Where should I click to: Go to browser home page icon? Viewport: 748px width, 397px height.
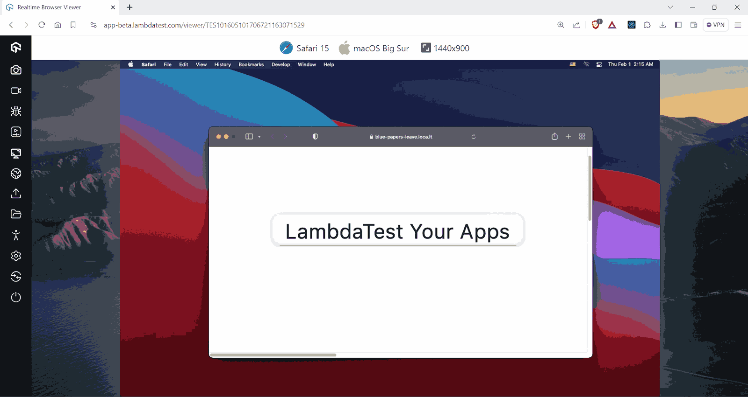point(58,25)
